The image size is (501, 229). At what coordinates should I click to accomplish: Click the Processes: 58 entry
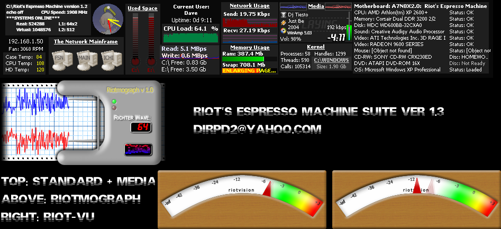coord(296,53)
